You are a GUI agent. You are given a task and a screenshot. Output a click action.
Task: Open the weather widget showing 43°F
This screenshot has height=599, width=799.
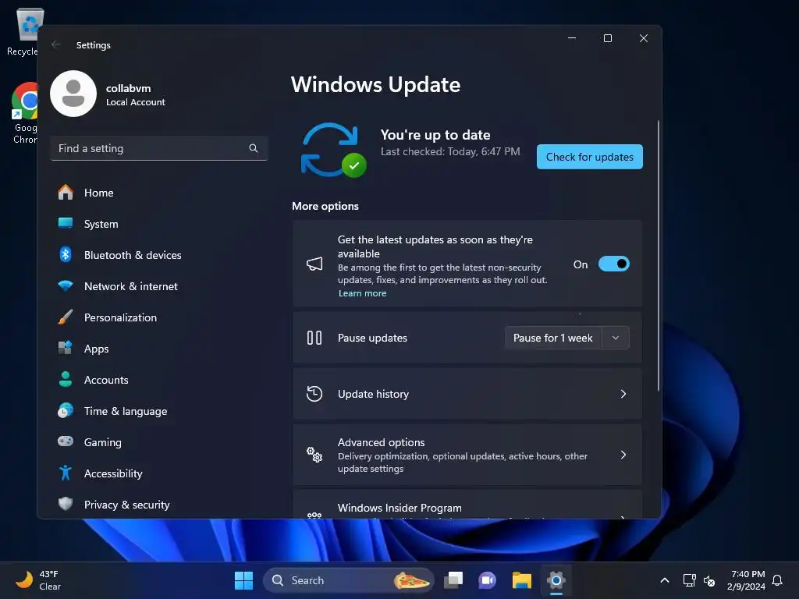38,580
